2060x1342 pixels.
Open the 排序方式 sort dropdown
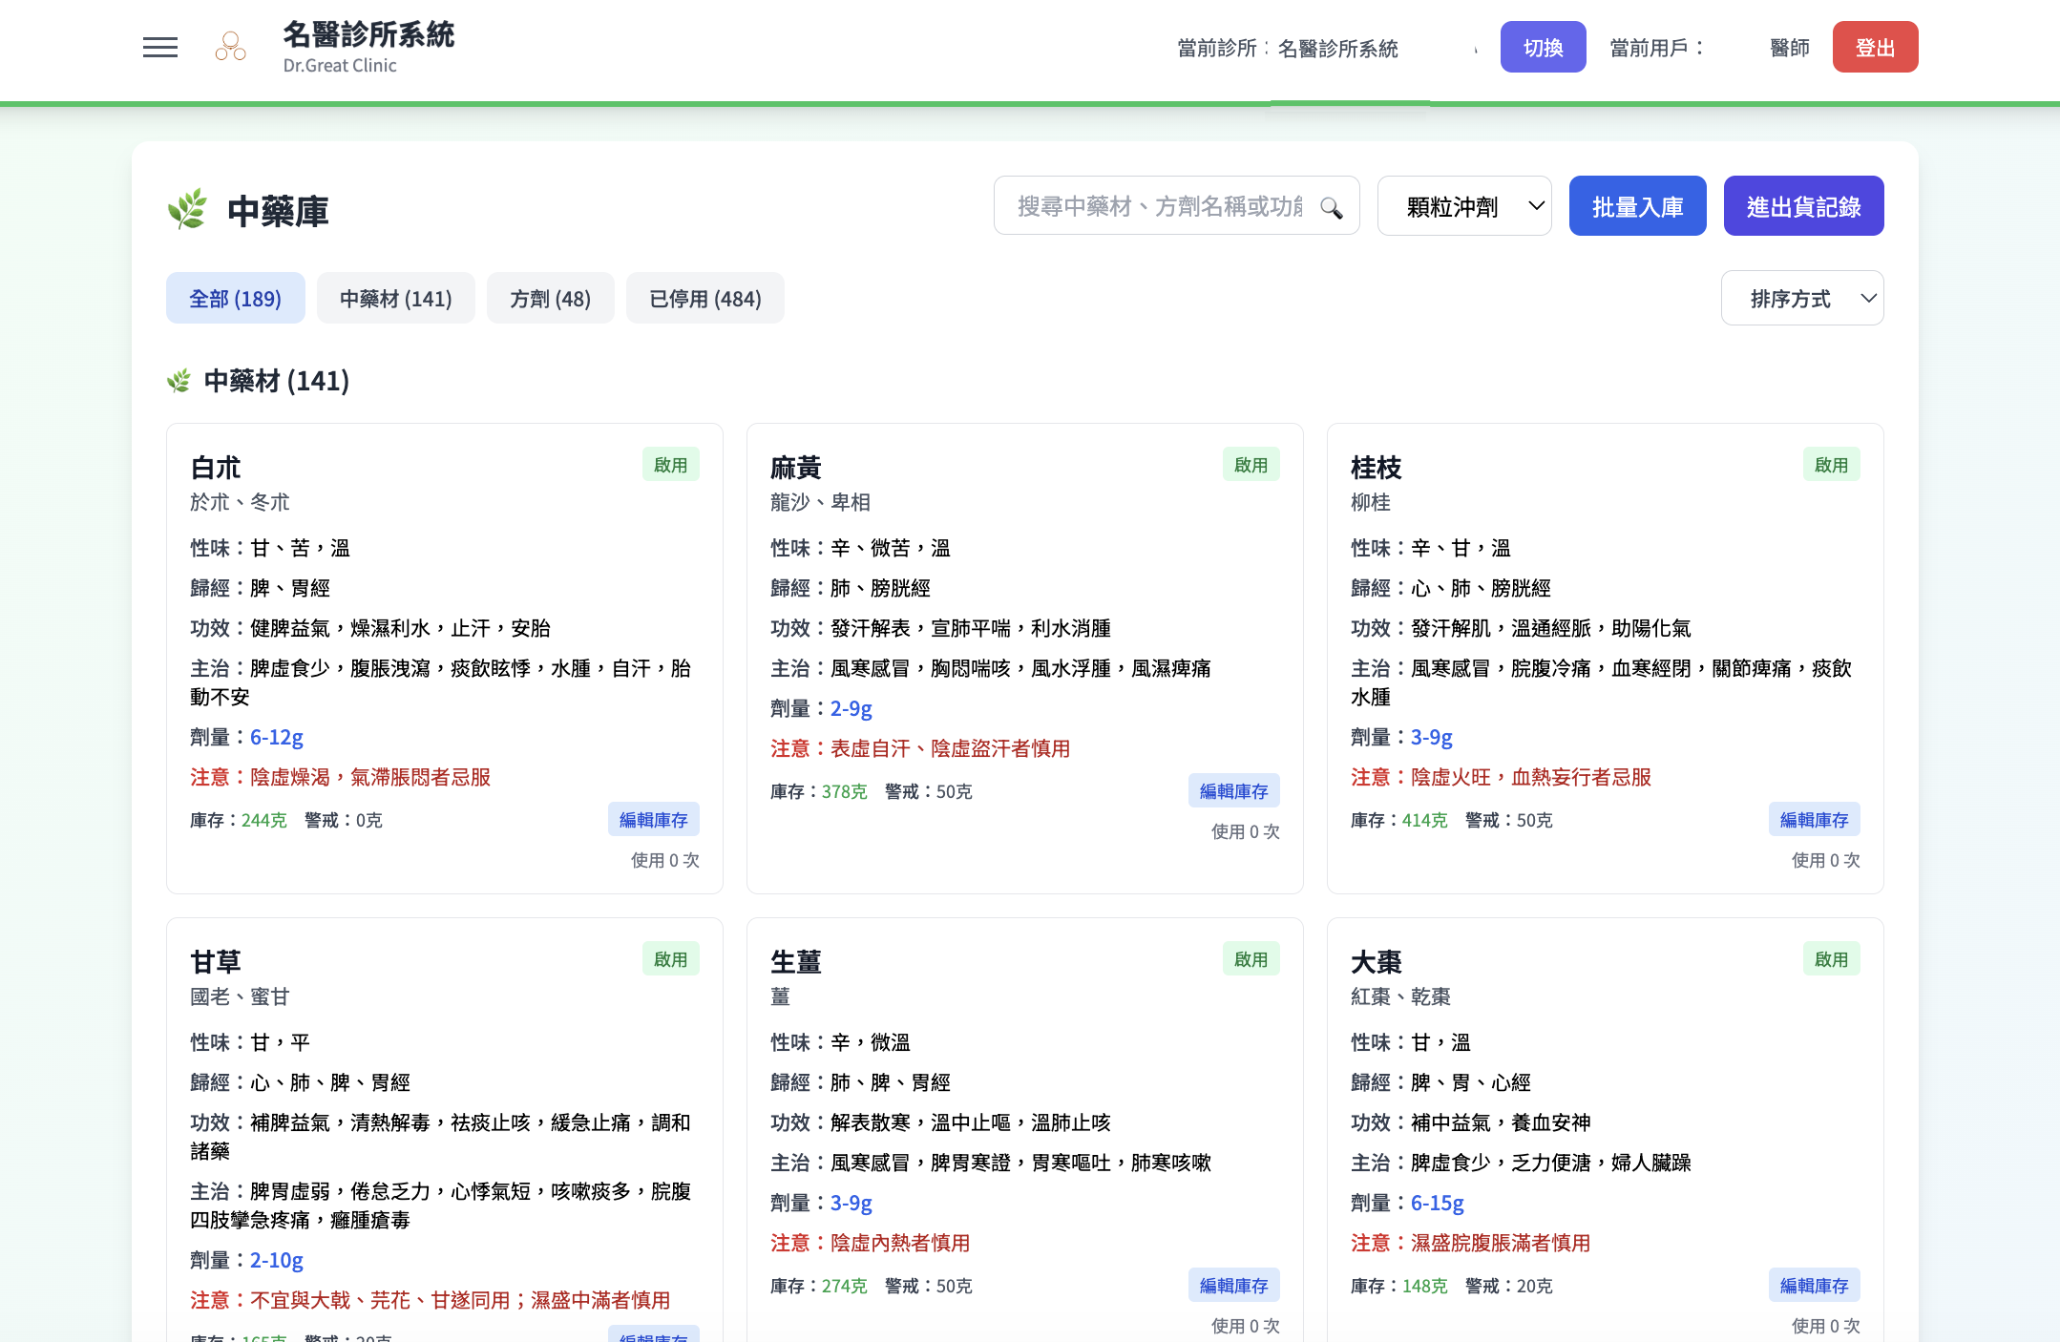pyautogui.click(x=1801, y=298)
